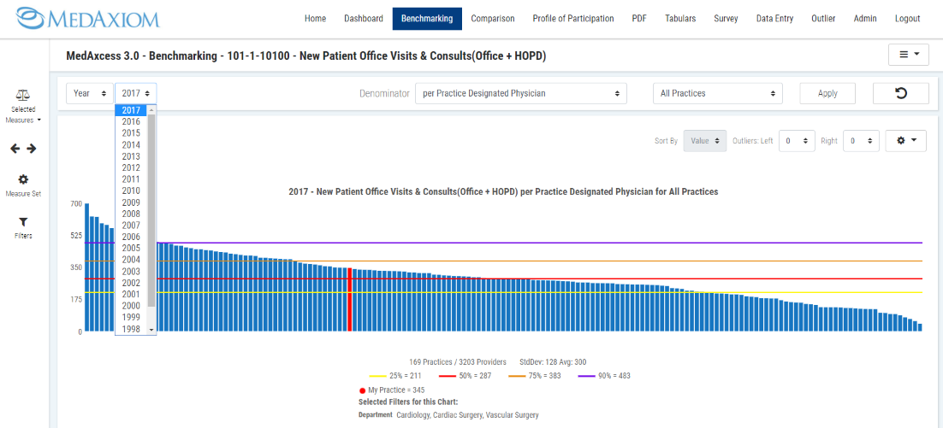This screenshot has width=943, height=428.
Task: Open the hamburger menu button
Action: click(908, 55)
